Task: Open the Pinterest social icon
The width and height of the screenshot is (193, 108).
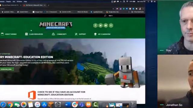Action: click(x=111, y=25)
